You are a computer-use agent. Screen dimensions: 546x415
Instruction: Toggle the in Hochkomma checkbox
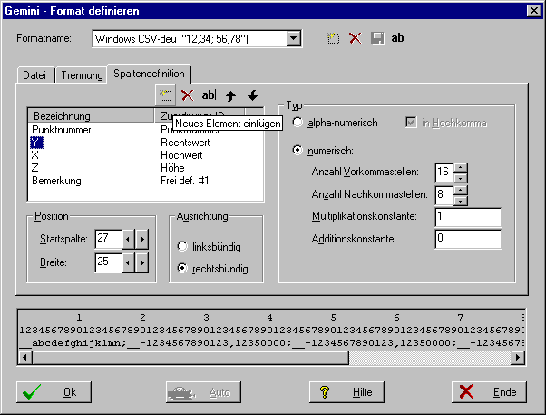[411, 123]
